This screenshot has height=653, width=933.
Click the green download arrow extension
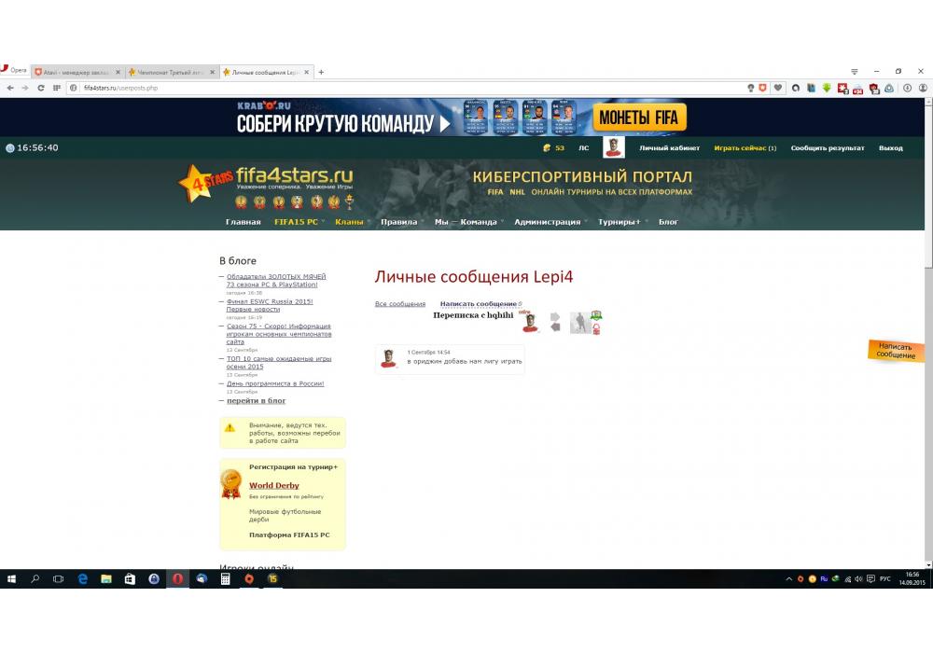point(827,88)
